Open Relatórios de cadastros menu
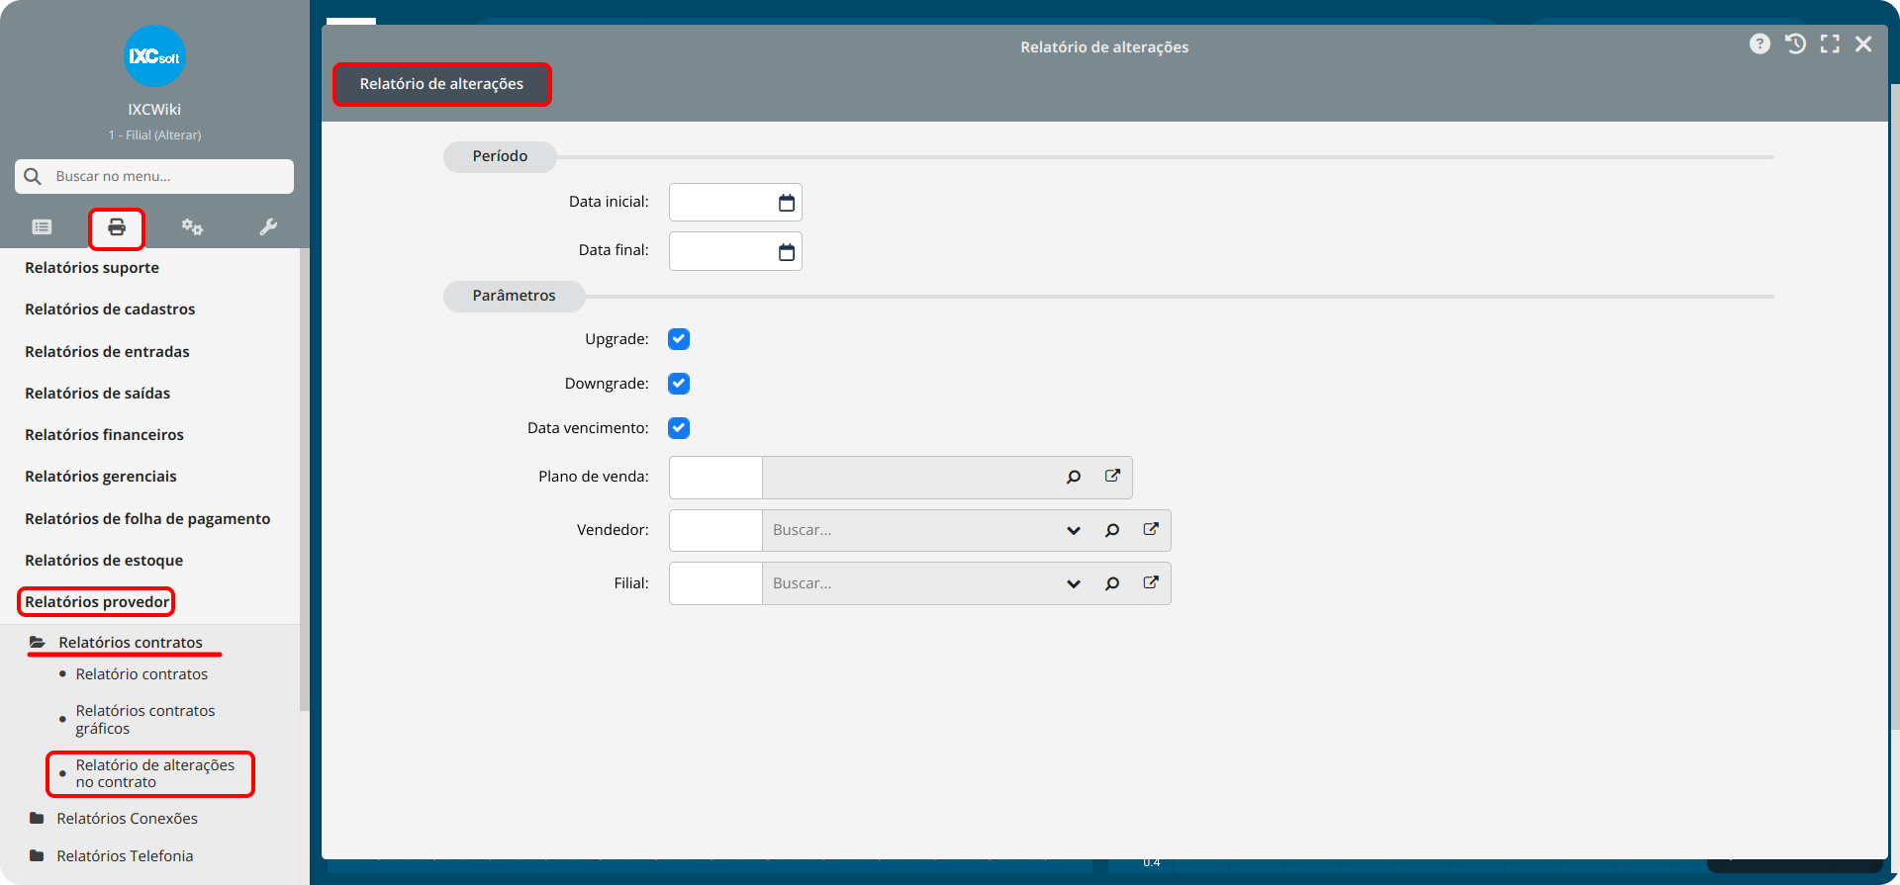1900x885 pixels. click(110, 310)
